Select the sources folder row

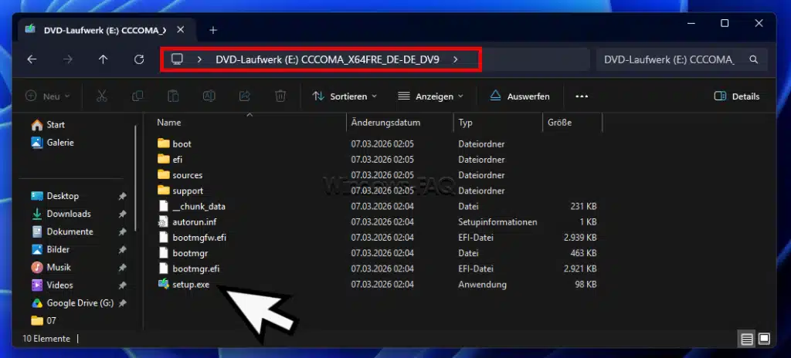[x=377, y=175]
